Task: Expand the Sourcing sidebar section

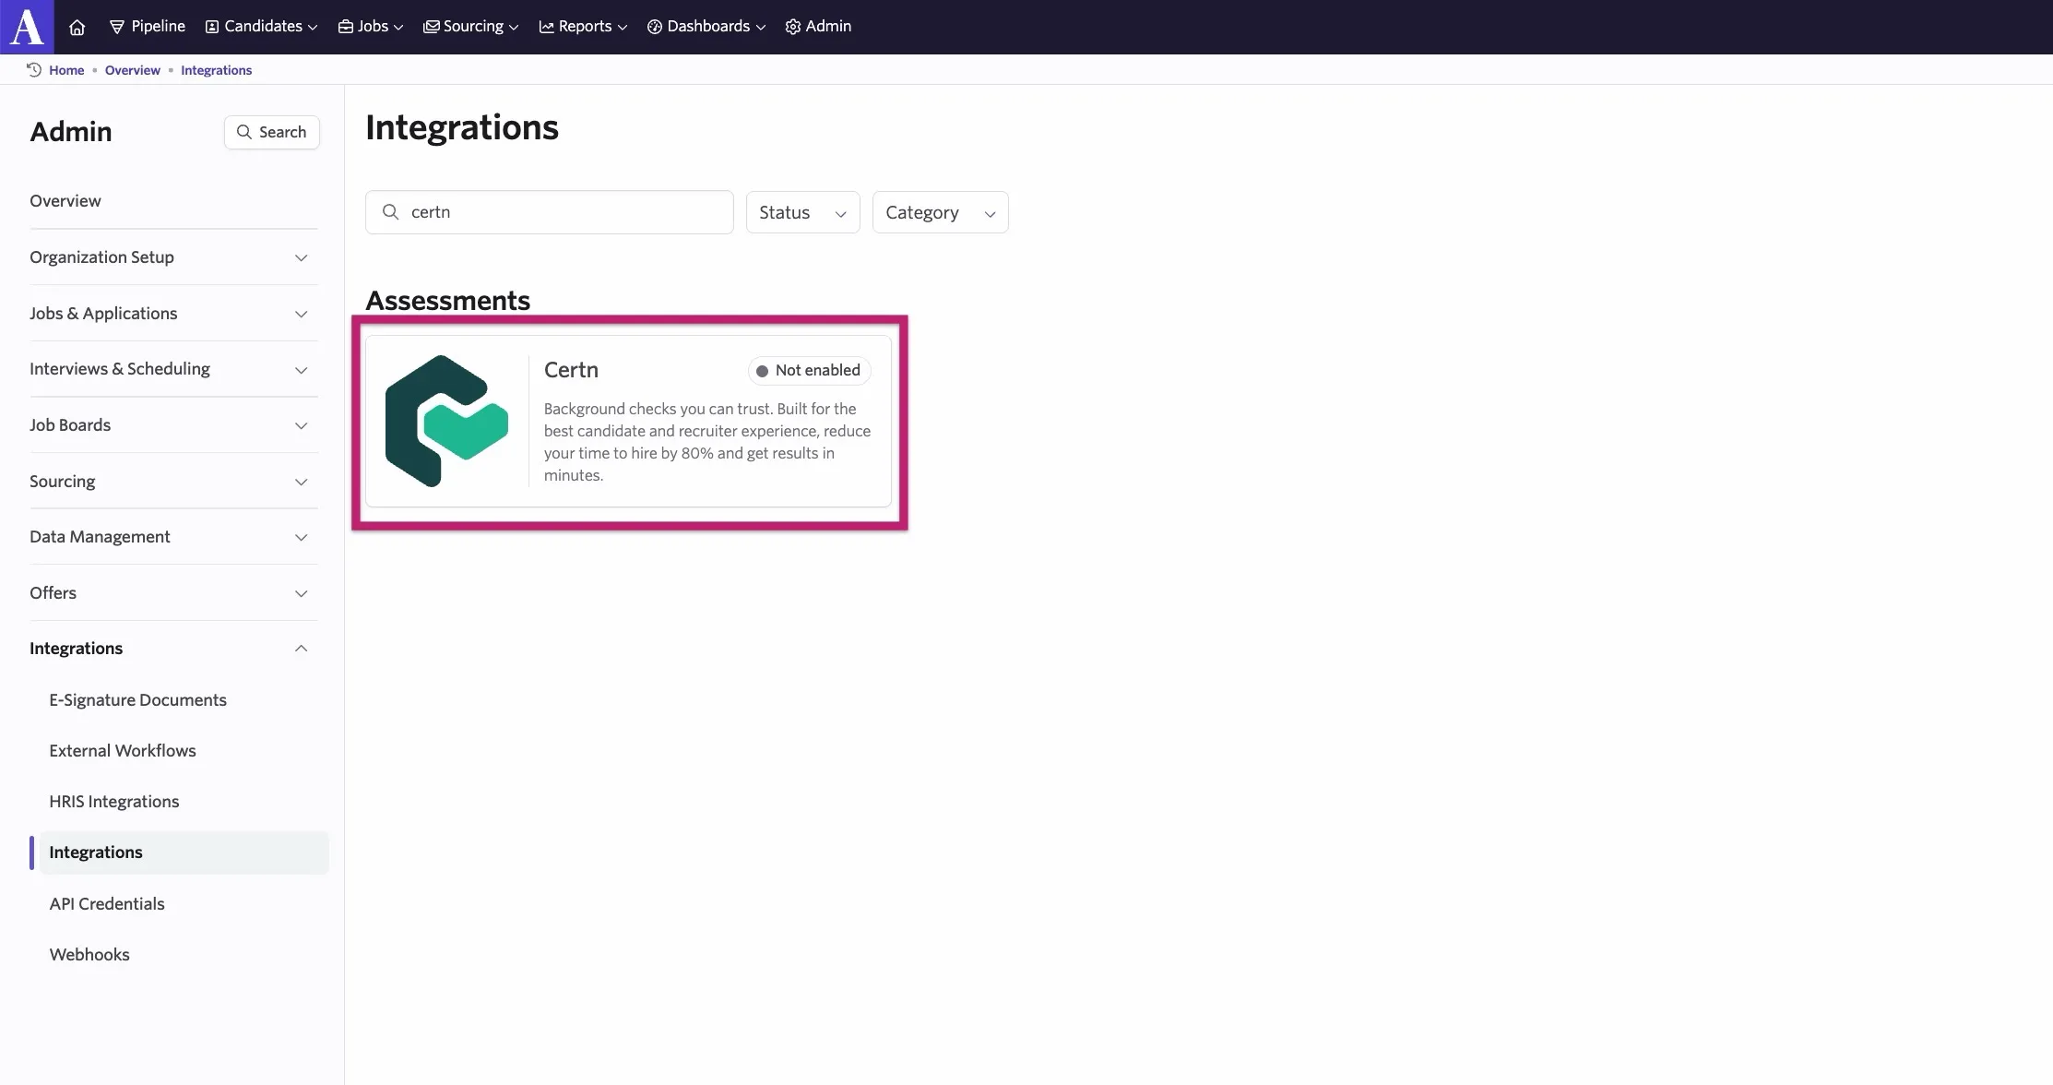Action: 173,482
